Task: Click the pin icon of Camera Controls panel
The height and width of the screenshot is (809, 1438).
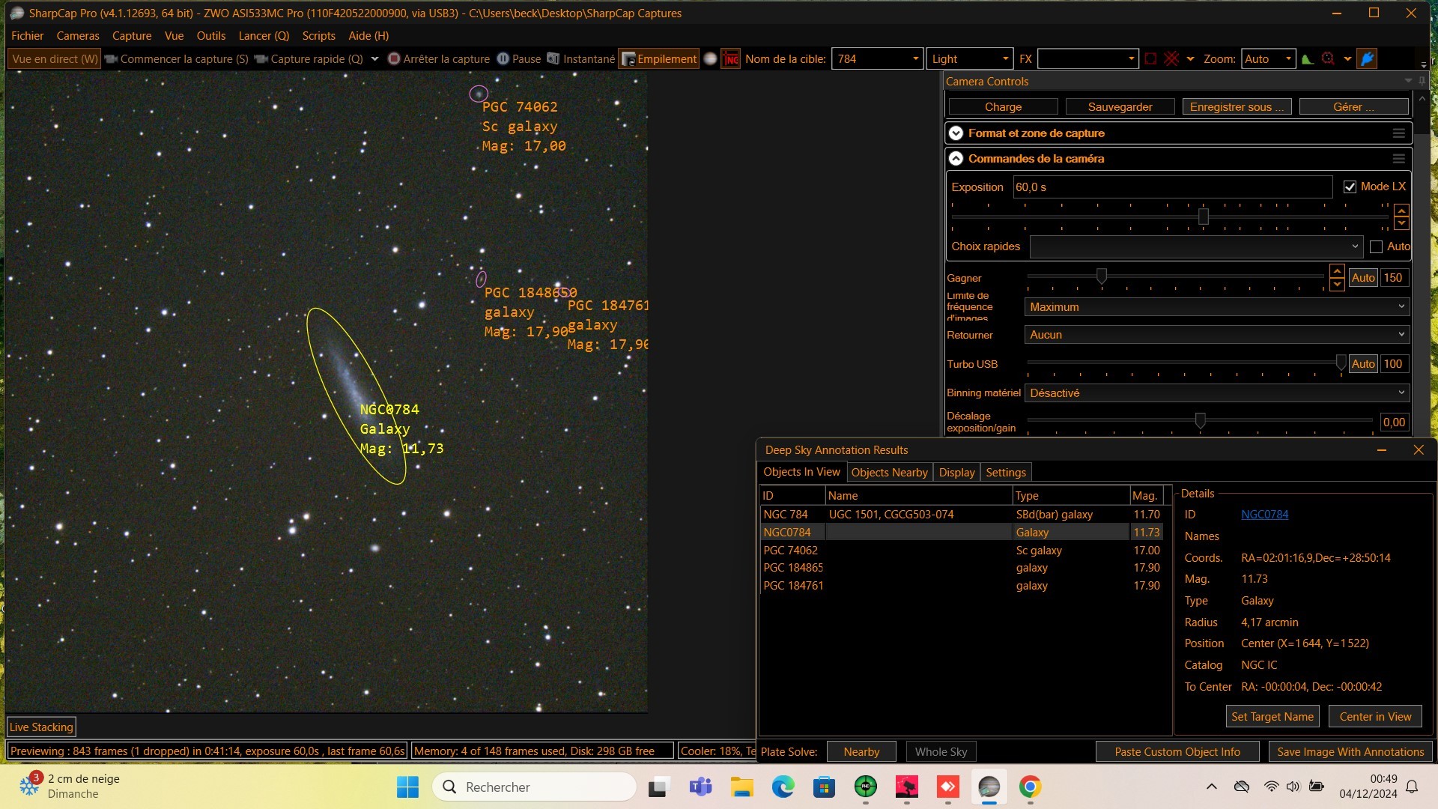Action: point(1422,81)
